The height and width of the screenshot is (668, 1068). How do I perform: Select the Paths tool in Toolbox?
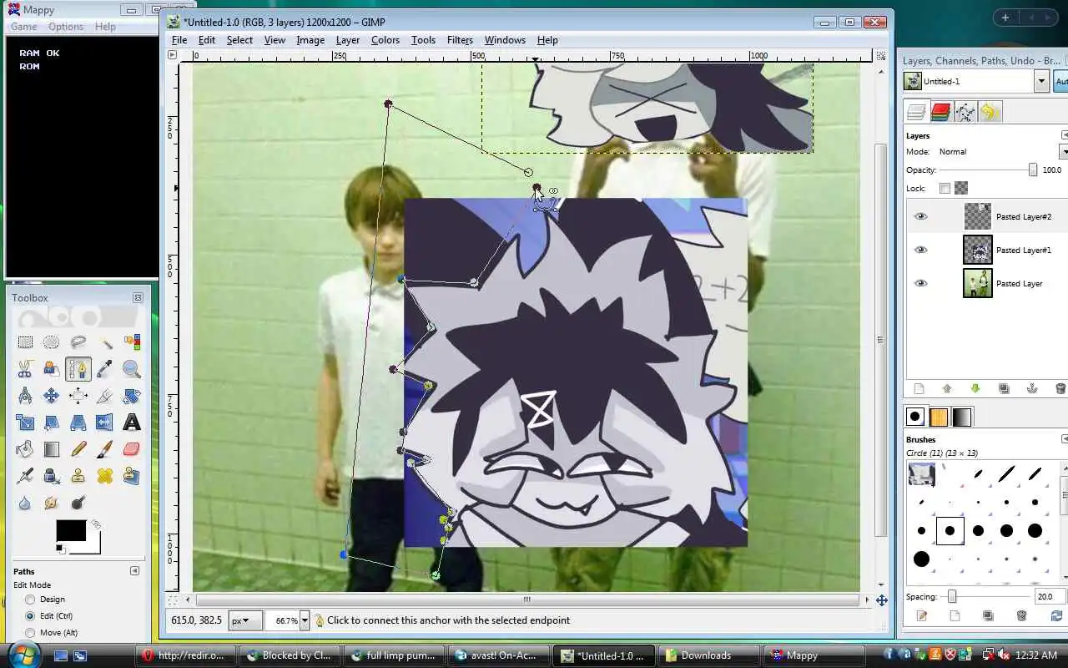pyautogui.click(x=78, y=369)
